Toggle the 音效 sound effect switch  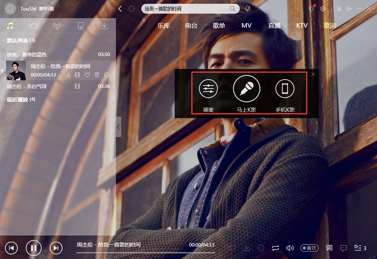(x=310, y=248)
